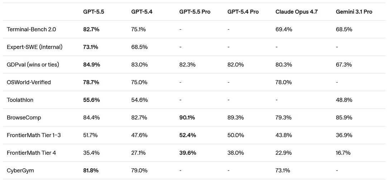The width and height of the screenshot is (387, 183).
Task: Select the 79.0% CyberGym GPT-5.4 score
Action: pyautogui.click(x=139, y=170)
